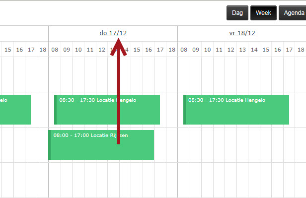Open the vr 18/12 day link

[x=242, y=33]
